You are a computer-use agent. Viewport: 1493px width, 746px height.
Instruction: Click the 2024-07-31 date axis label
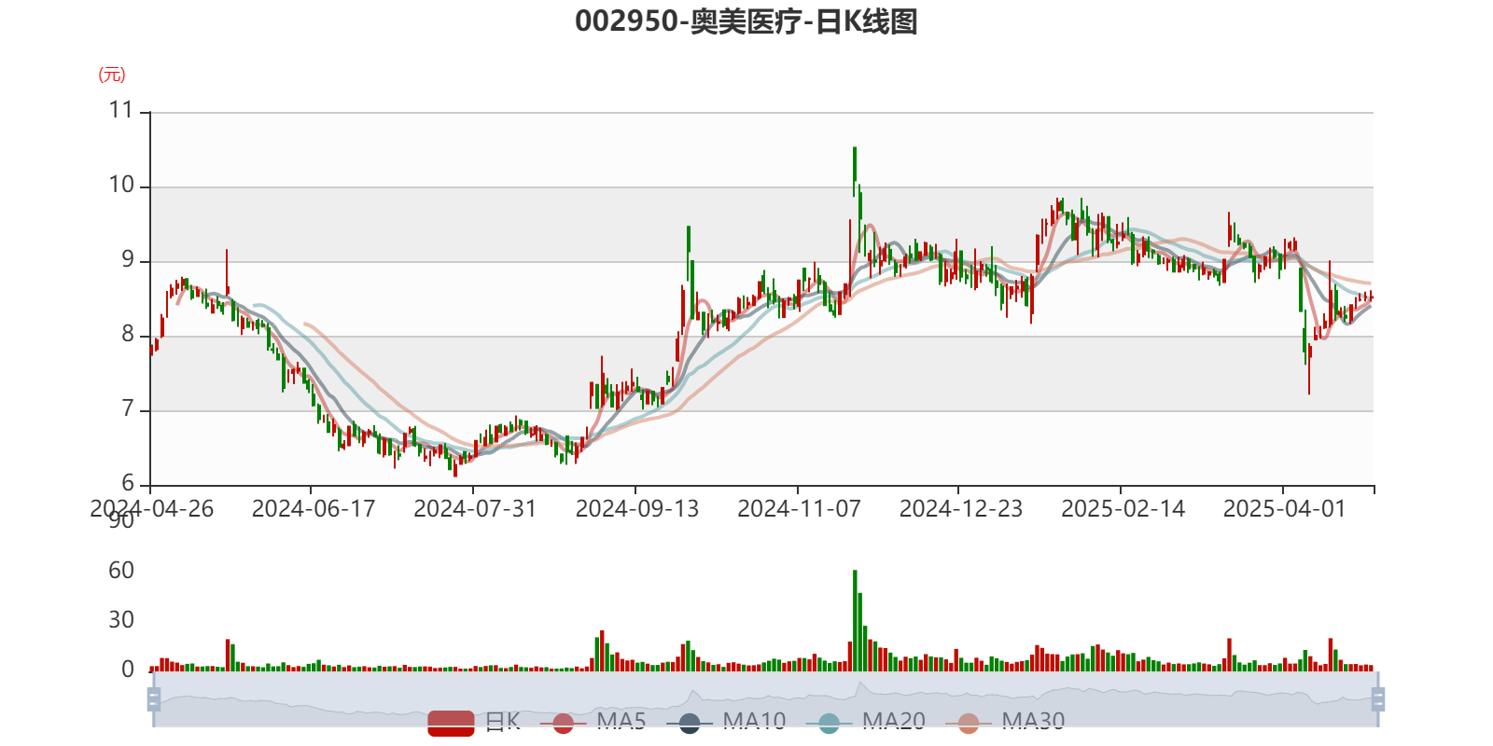pos(475,509)
